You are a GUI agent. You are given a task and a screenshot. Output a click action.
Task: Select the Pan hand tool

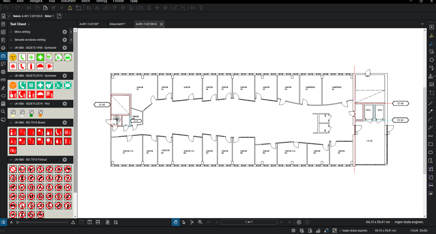pyautogui.click(x=175, y=222)
